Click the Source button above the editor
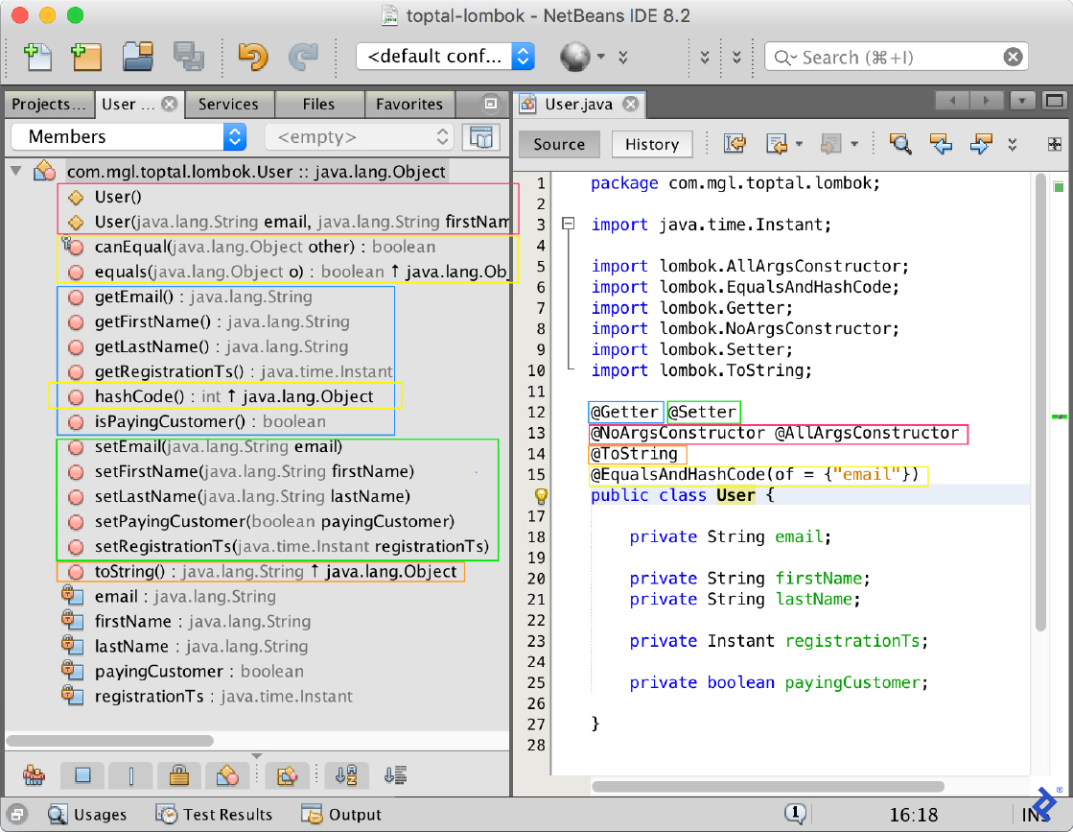This screenshot has width=1073, height=832. (x=559, y=144)
